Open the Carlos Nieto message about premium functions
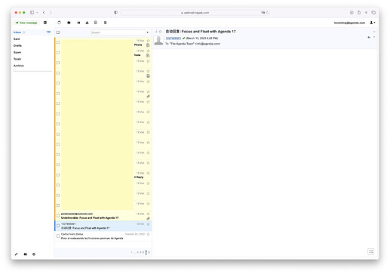Image resolution: width=390 pixels, height=274 pixels. [x=103, y=236]
